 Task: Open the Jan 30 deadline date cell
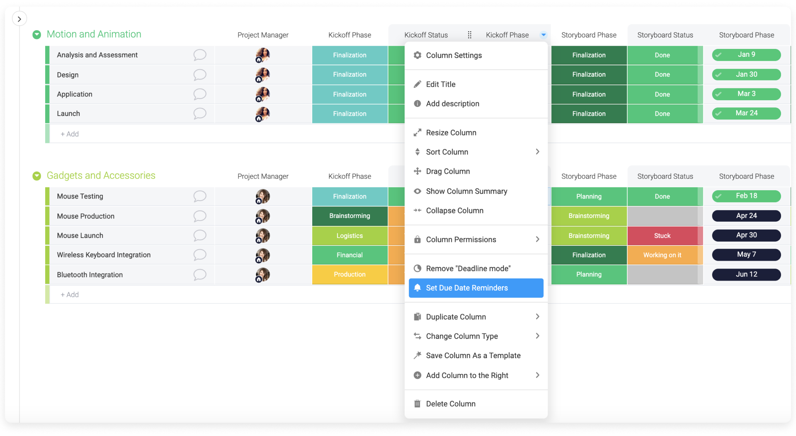coord(746,75)
